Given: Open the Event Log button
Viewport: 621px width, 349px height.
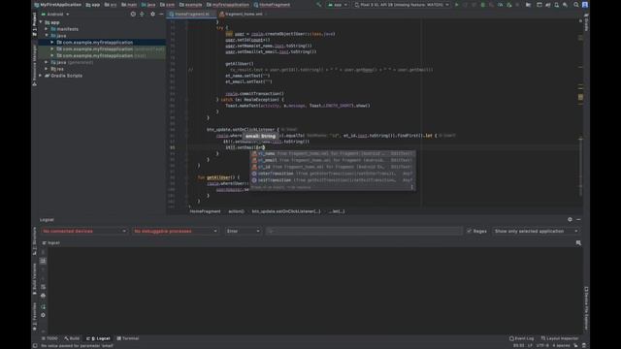Looking at the screenshot, I should point(521,338).
